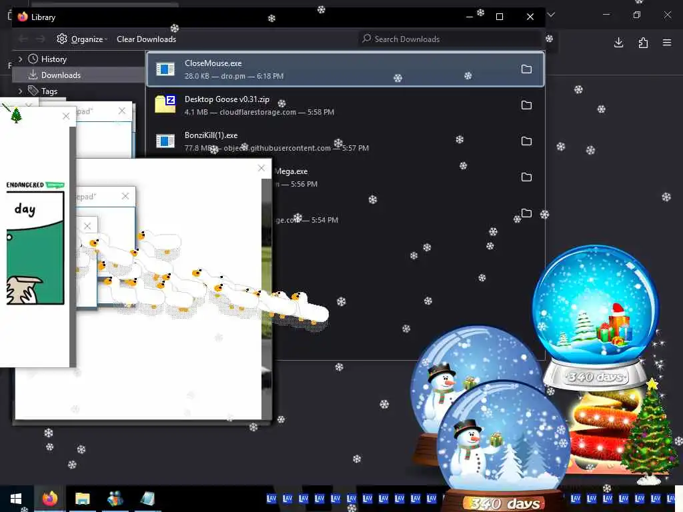
Task: Expand the Tags tree item
Action: pyautogui.click(x=20, y=91)
